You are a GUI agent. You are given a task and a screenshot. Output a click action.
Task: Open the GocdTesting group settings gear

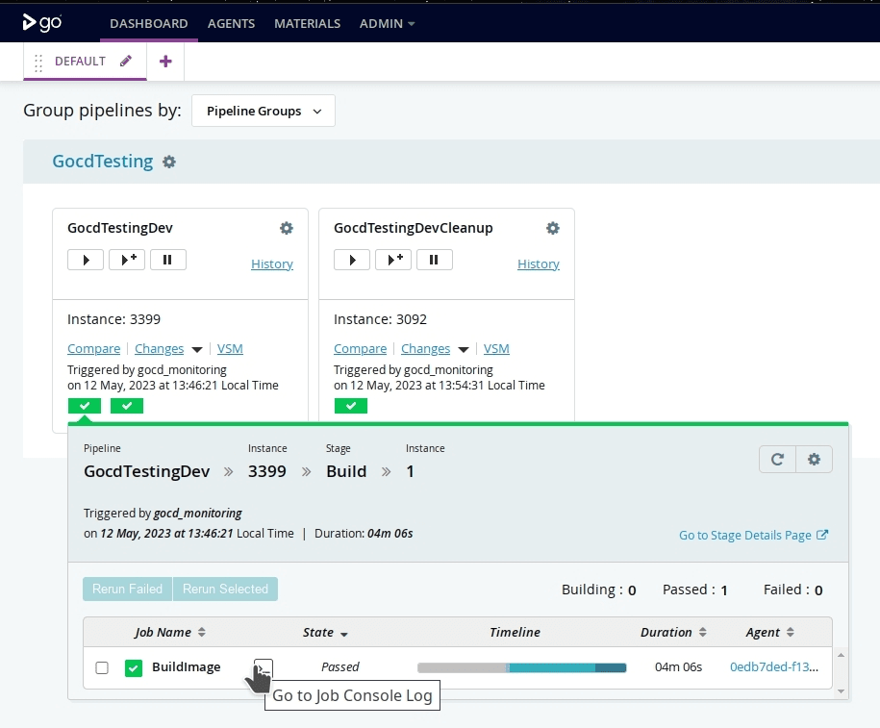[168, 162]
